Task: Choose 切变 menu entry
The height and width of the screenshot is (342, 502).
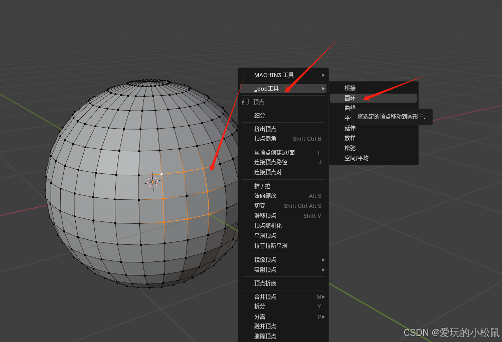Action: pos(283,206)
